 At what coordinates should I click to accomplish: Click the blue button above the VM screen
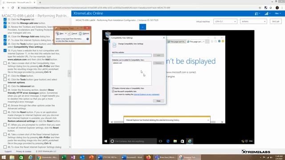[142, 27]
